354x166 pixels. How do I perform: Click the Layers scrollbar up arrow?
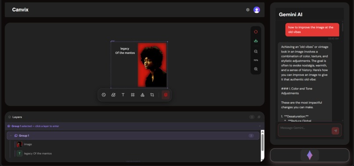pos(262,131)
